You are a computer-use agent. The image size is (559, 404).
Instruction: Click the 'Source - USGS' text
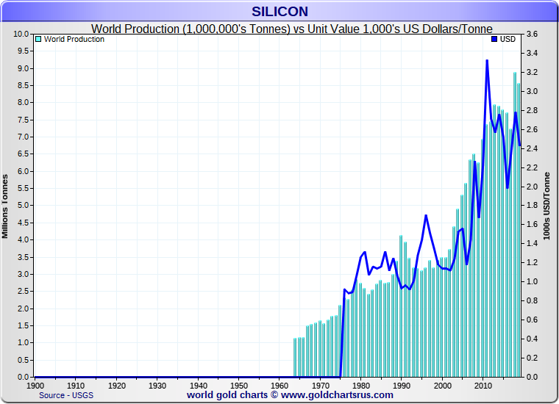point(66,395)
